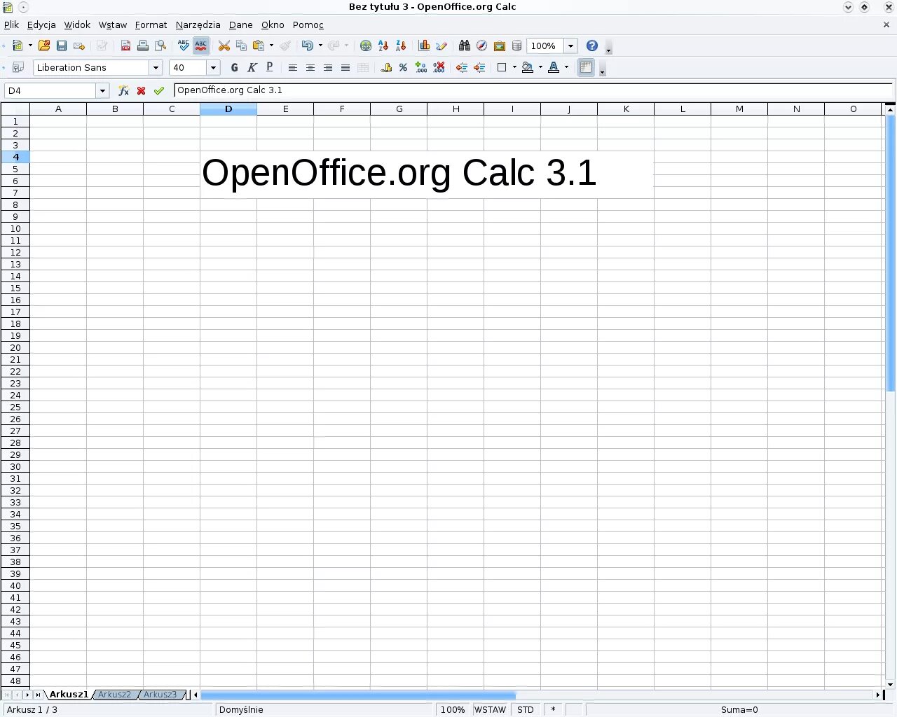897x717 pixels.
Task: Toggle AutoSpellcheck on or off
Action: [x=201, y=46]
